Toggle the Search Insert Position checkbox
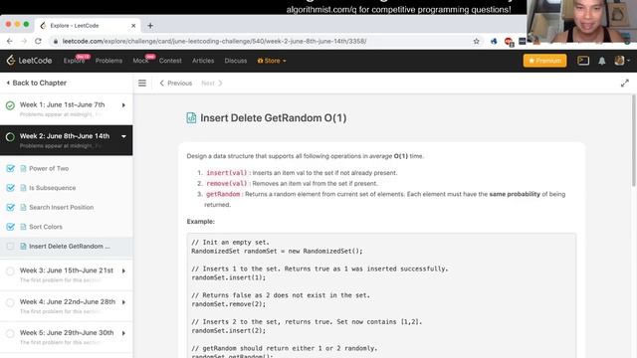This screenshot has height=358, width=637. click(x=11, y=208)
